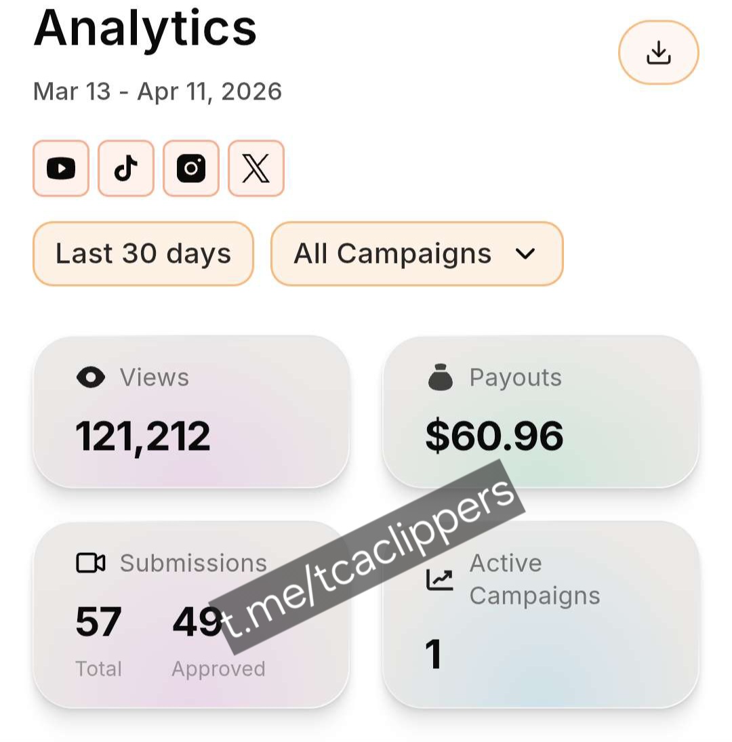This screenshot has height=742, width=732.
Task: Toggle the YouTube platform filter
Action: point(61,169)
